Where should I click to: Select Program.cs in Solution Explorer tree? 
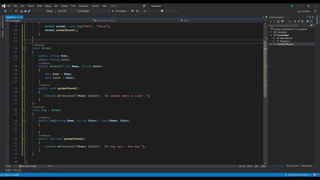(x=284, y=41)
